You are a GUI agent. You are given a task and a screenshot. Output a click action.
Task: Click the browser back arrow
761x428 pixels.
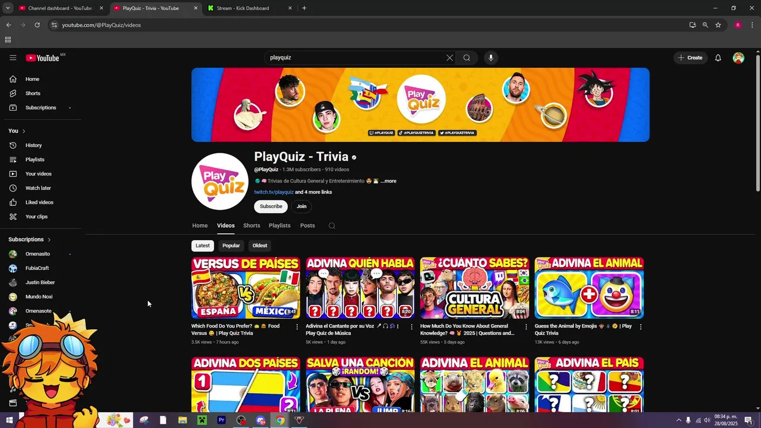(x=9, y=25)
